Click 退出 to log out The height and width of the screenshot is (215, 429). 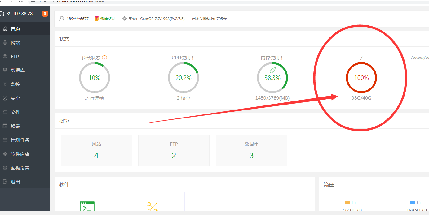(15, 182)
